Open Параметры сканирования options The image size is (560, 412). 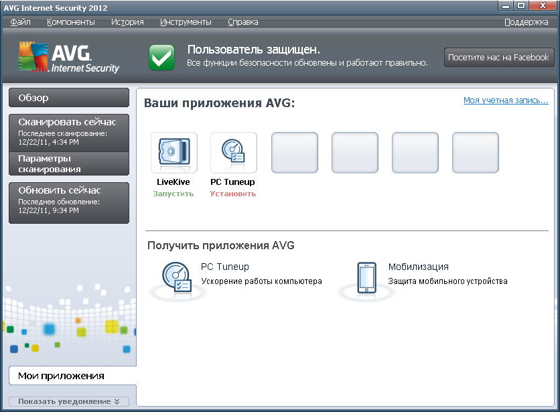tap(69, 163)
